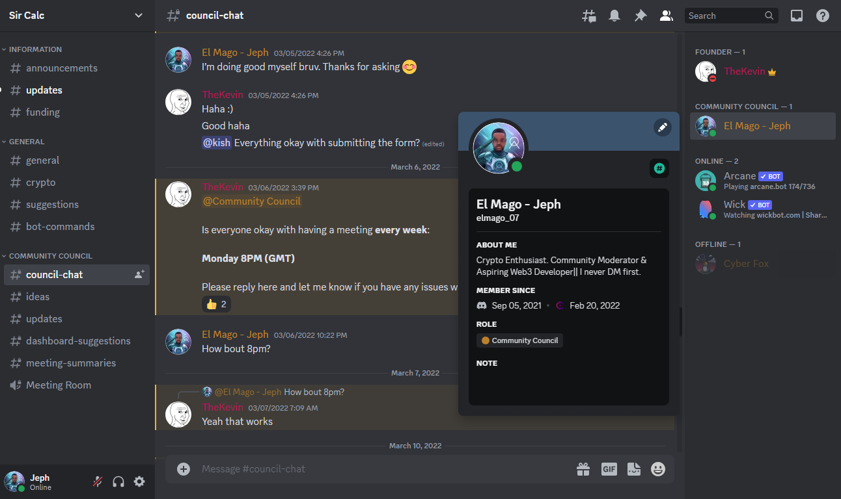Open the Inbox icon

coord(797,16)
